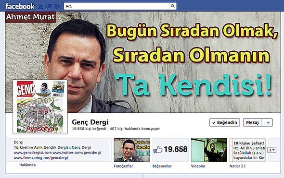This screenshot has width=284, height=178.
Task: Click the thumbs-up likes icon
Action: click(158, 150)
